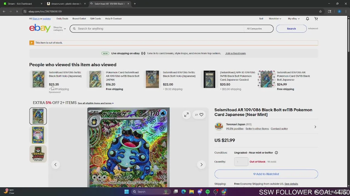Open seller details chevron arrow
The width and height of the screenshot is (350, 196).
tap(315, 127)
